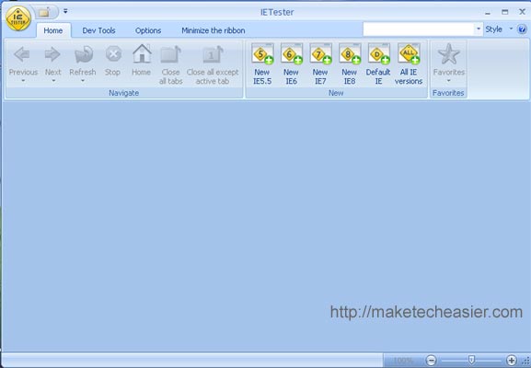Click the Favorites star icon
Image resolution: width=531 pixels, height=368 pixels.
click(449, 54)
